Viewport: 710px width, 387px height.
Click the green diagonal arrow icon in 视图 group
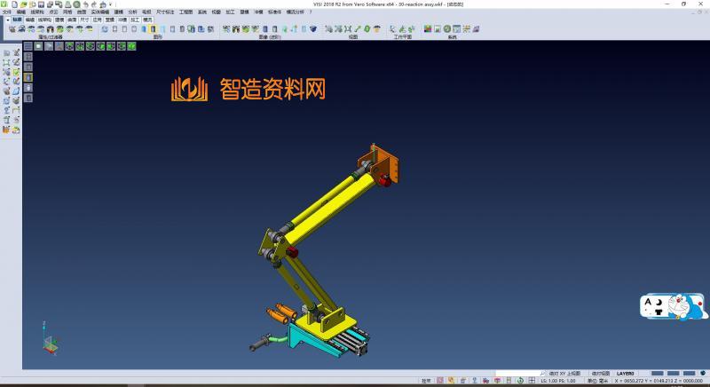pos(358,29)
